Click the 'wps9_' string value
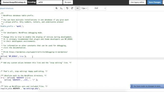Image resolution: width=164 pixels, height=92 pixels. [x=19, y=26]
